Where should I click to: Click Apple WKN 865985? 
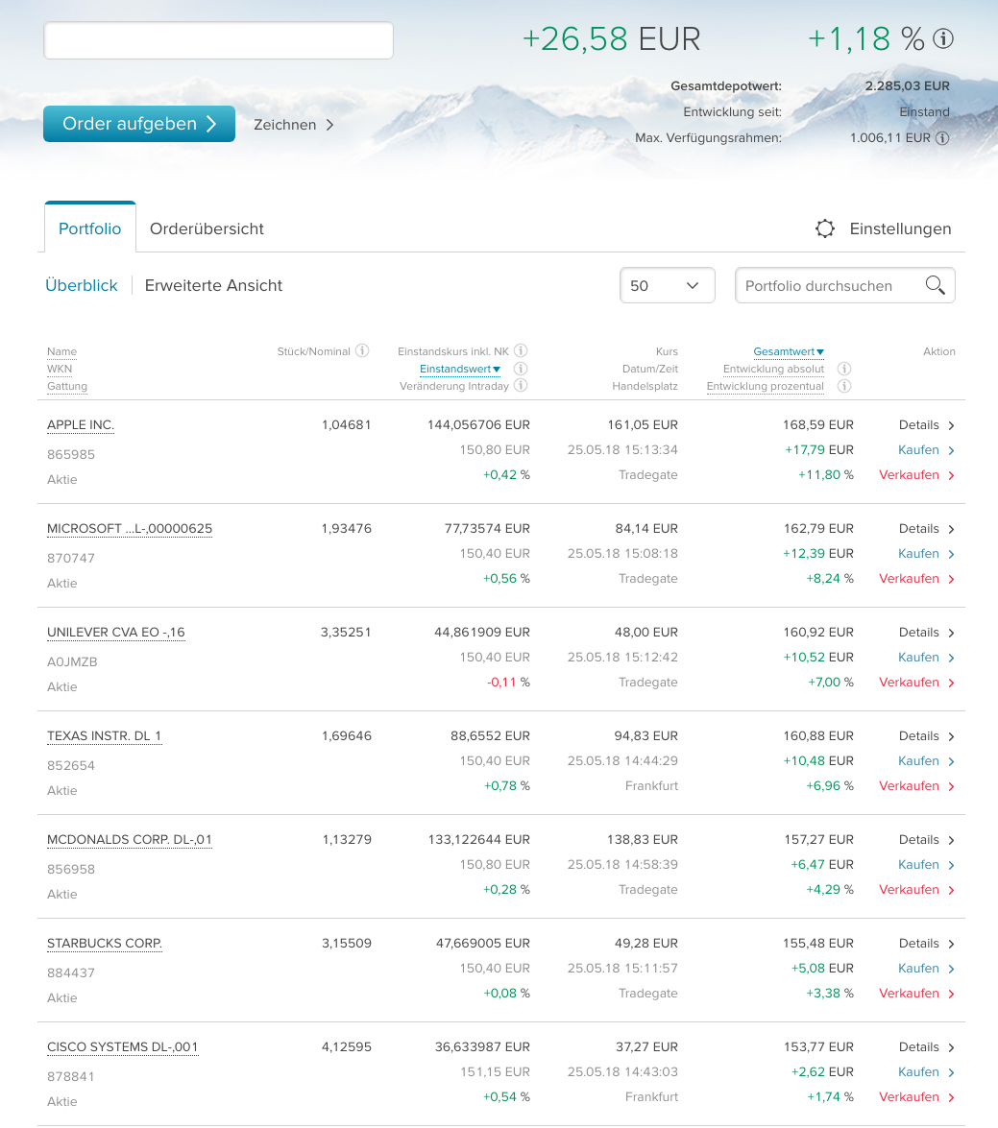70,455
